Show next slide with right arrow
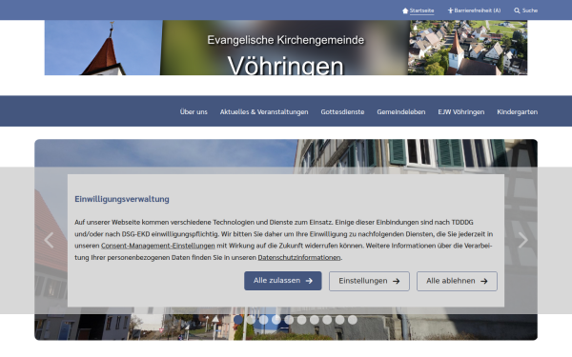This screenshot has height=357, width=572. (523, 240)
